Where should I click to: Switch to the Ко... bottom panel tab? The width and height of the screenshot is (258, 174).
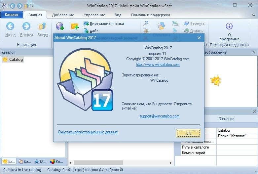tap(56, 162)
